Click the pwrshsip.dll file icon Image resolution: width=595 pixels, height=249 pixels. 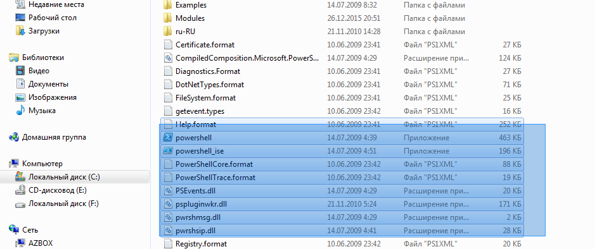(168, 231)
